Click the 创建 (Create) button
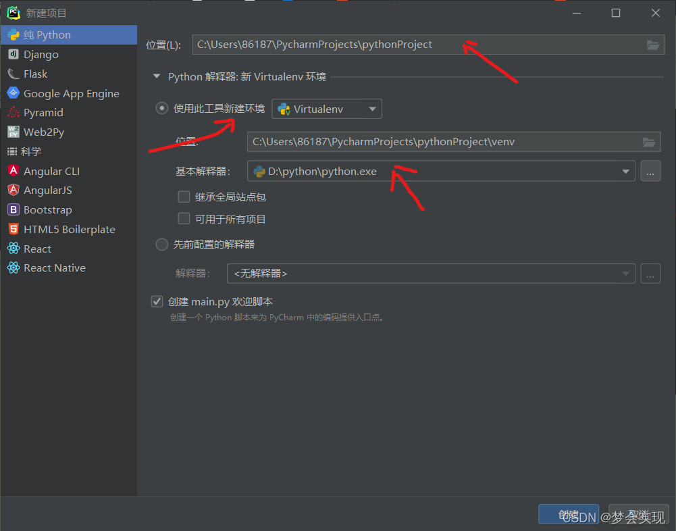Viewport: 676px width, 531px height. point(569,515)
